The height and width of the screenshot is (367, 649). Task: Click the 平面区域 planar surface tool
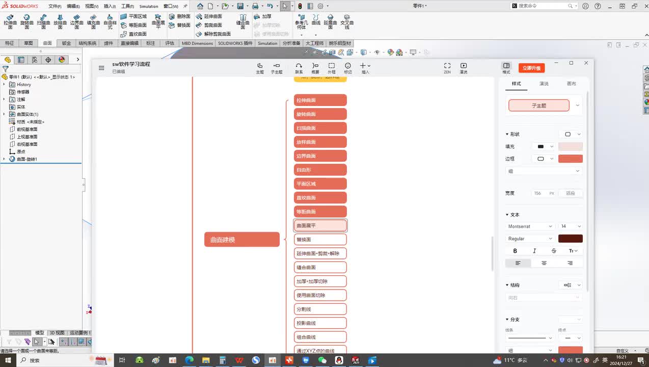click(x=133, y=16)
